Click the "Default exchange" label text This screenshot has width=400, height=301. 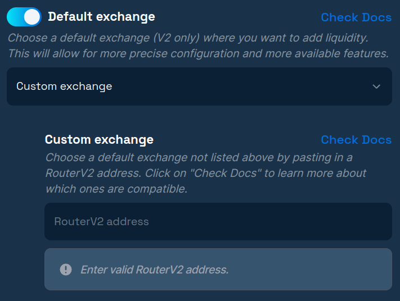click(101, 17)
